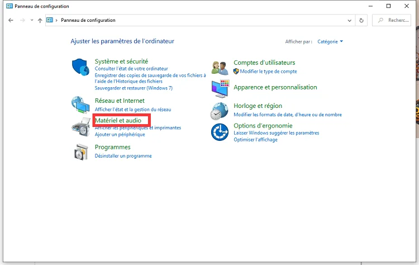Refresh the Panneau de configuration view

point(361,20)
